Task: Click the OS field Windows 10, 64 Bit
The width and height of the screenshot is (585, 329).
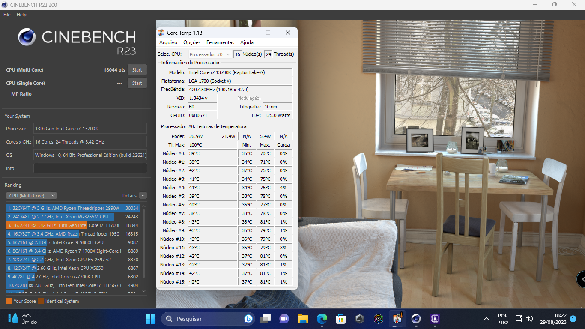Action: point(90,155)
